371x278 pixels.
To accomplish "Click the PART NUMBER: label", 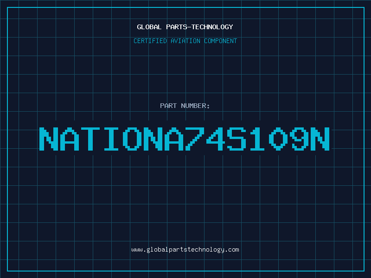I will [x=185, y=106].
